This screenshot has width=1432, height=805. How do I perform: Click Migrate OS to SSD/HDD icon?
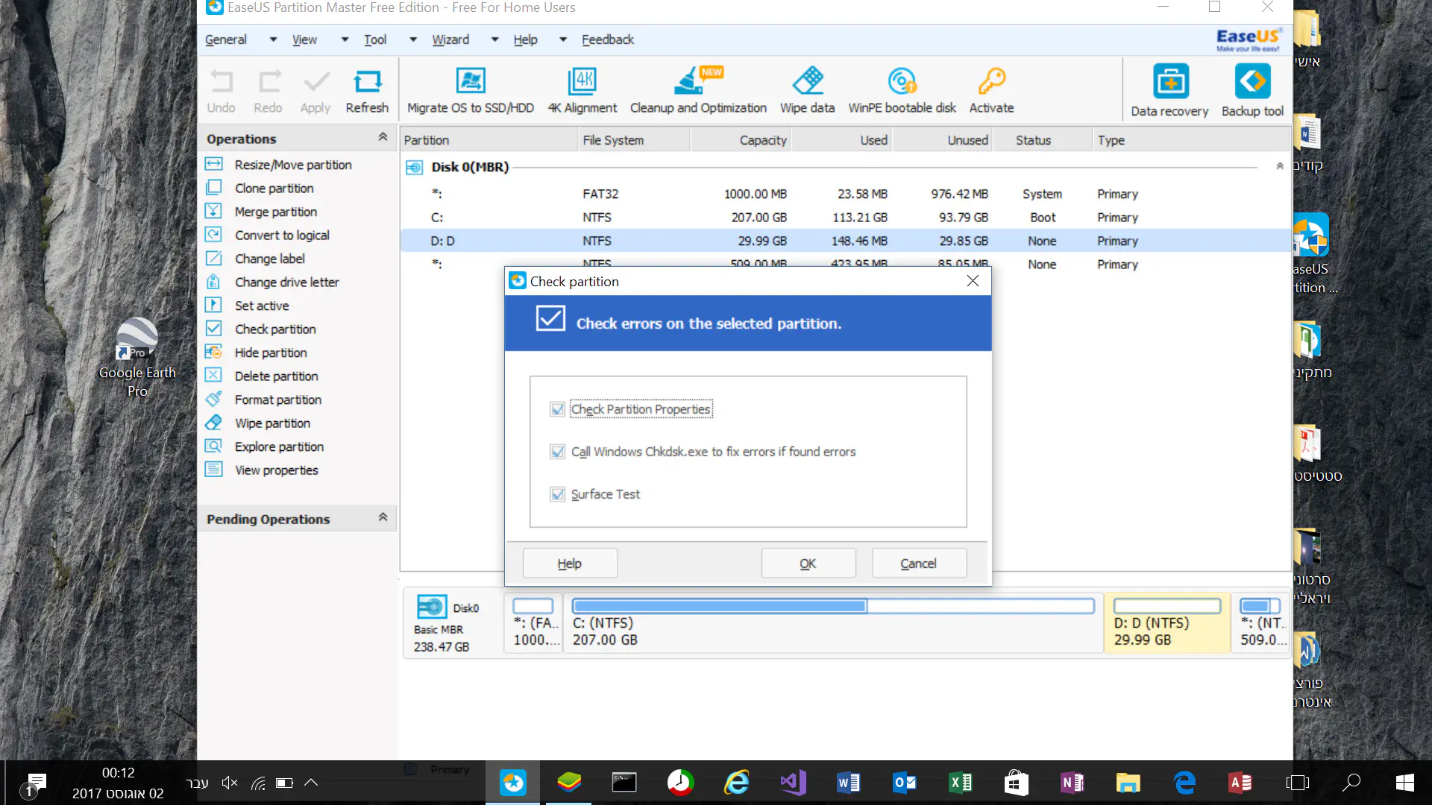point(470,82)
